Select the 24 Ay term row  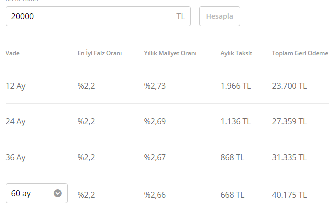167,121
